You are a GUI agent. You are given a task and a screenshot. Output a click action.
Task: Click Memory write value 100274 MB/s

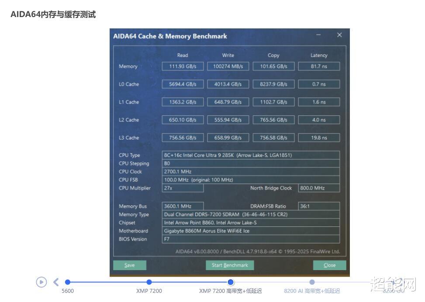point(228,66)
